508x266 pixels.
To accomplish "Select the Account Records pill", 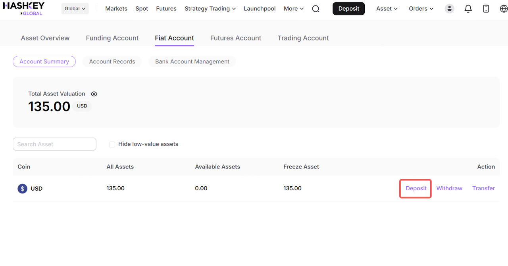I will click(x=112, y=61).
